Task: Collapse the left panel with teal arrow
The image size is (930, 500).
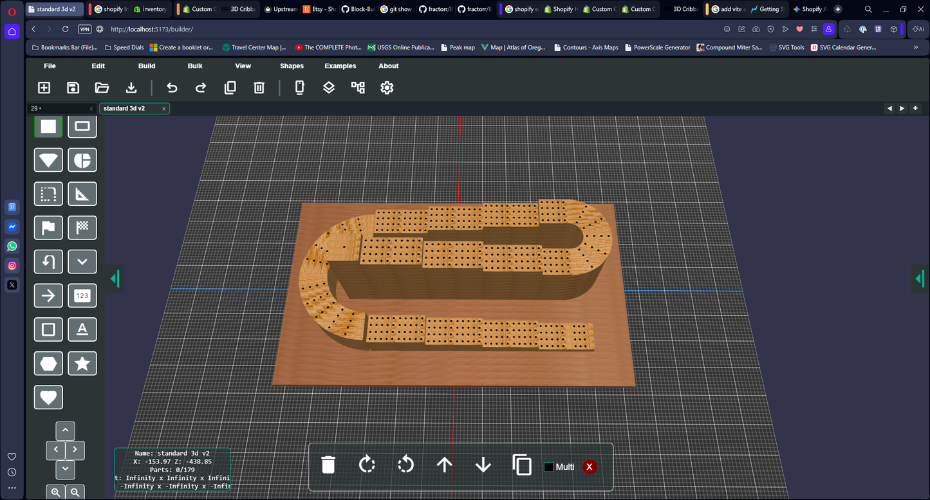Action: 115,279
